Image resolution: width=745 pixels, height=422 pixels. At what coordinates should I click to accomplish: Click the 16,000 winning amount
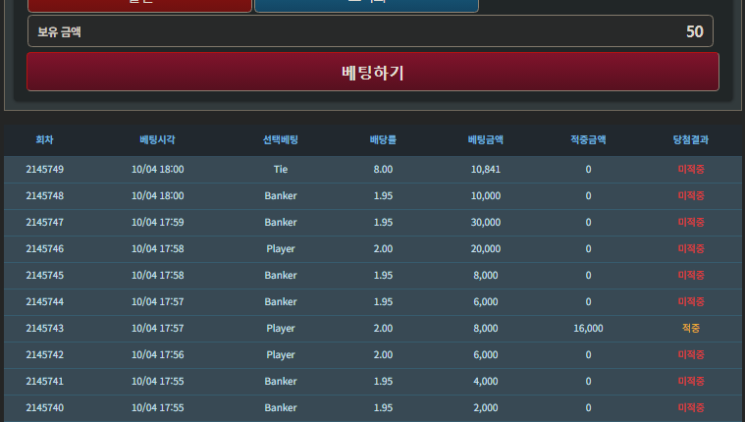[x=588, y=329]
